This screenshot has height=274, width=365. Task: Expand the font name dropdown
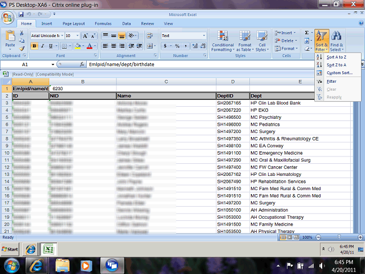coord(60,35)
